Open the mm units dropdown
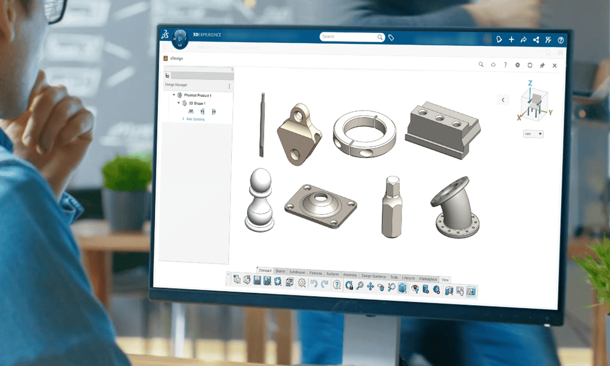610x366 pixels. [533, 134]
